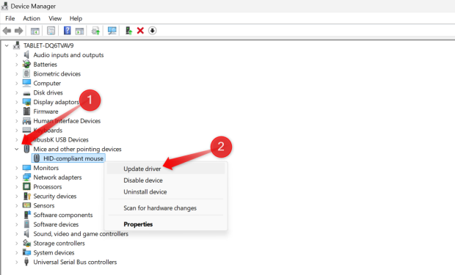
Task: Click the Firmware chip icon
Action: pyautogui.click(x=26, y=111)
